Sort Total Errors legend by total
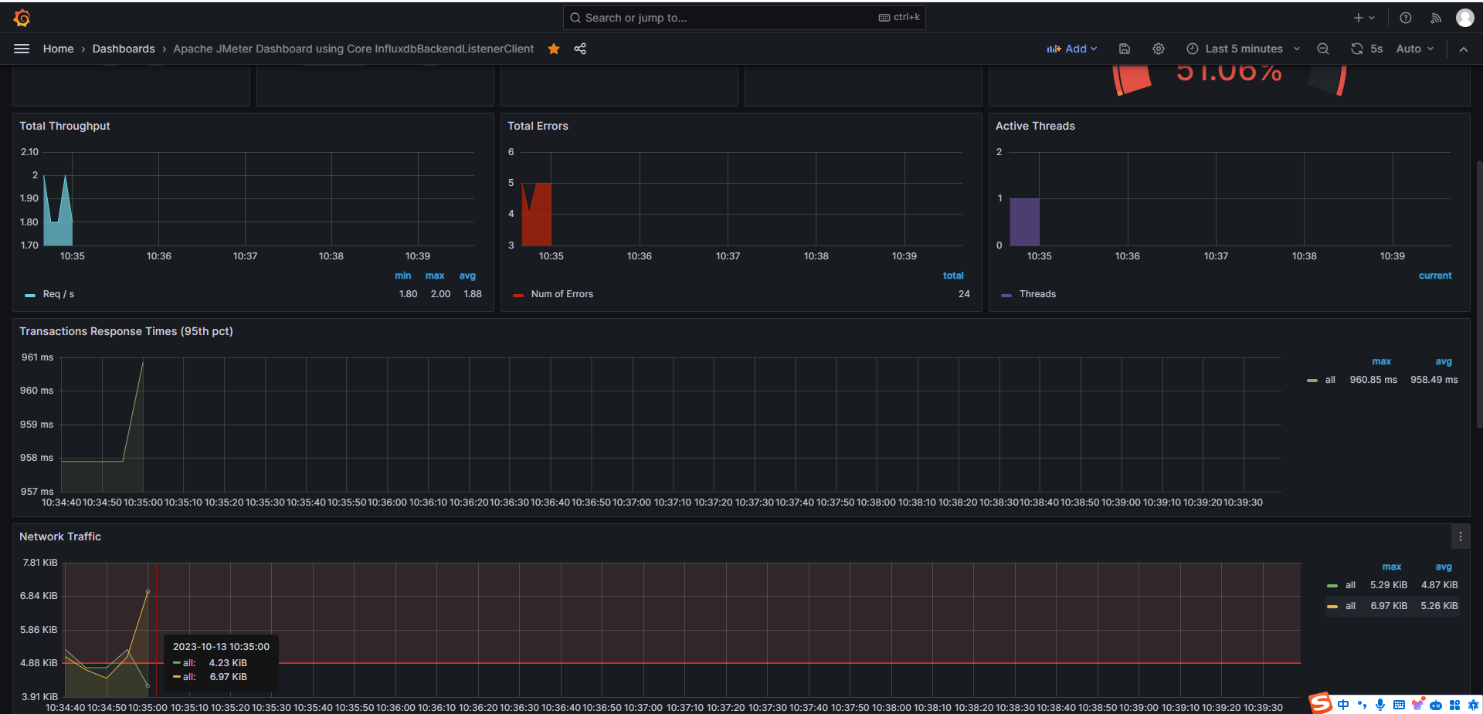1483x714 pixels. click(953, 276)
